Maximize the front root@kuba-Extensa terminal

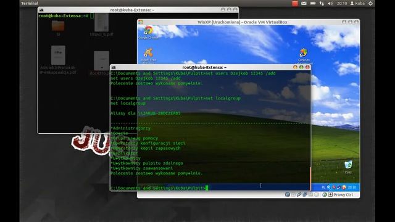coord(301,67)
